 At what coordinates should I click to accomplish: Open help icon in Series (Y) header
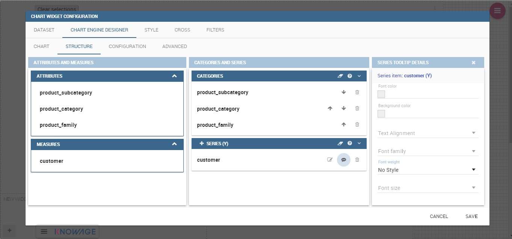(x=350, y=143)
